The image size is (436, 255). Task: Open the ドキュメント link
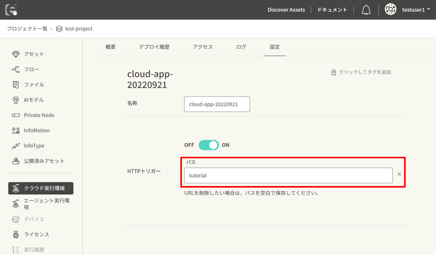pyautogui.click(x=332, y=10)
